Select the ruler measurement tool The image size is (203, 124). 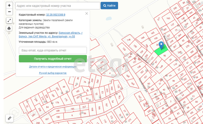click(x=10, y=118)
